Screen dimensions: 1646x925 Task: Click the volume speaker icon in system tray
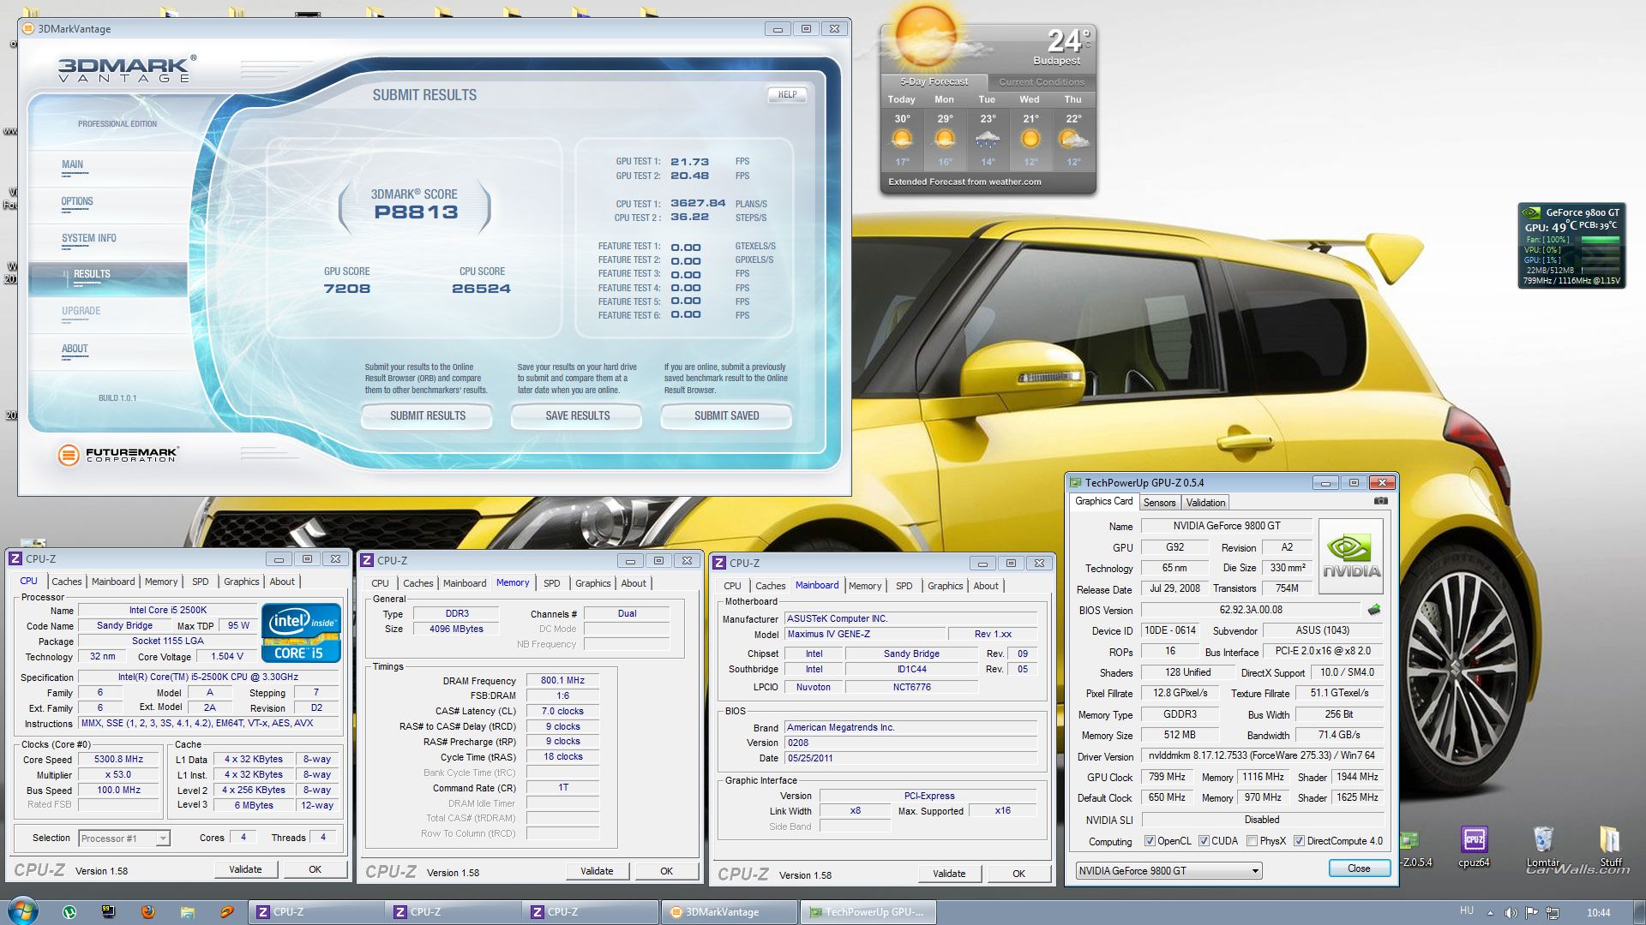[x=1511, y=912]
